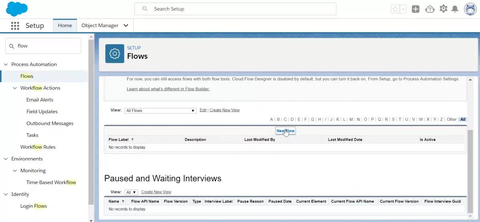480x222 pixels.
Task: Filter flows by letter S
Action: click(393, 119)
